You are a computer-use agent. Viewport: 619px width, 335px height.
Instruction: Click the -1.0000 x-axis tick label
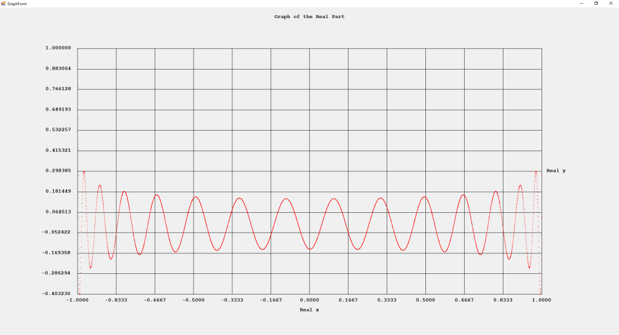point(77,300)
